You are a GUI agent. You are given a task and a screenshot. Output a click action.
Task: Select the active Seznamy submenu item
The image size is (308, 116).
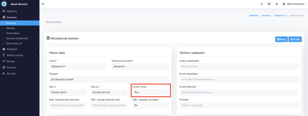pos(20,23)
